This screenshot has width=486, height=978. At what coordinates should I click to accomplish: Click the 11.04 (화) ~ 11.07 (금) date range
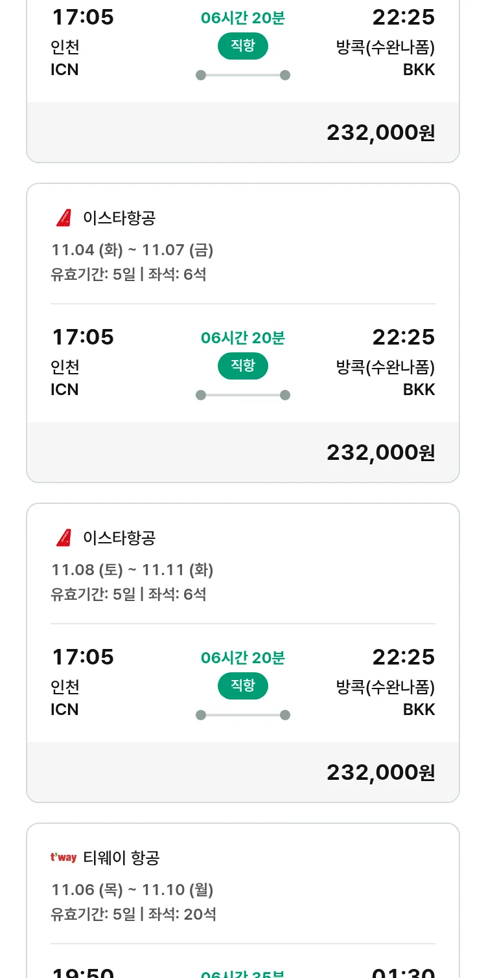132,250
